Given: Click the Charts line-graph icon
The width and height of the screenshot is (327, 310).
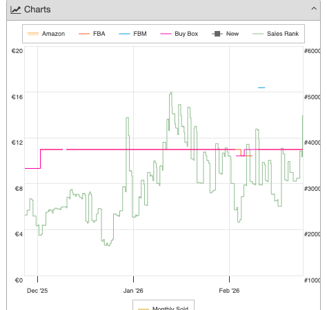Looking at the screenshot, I should [16, 10].
